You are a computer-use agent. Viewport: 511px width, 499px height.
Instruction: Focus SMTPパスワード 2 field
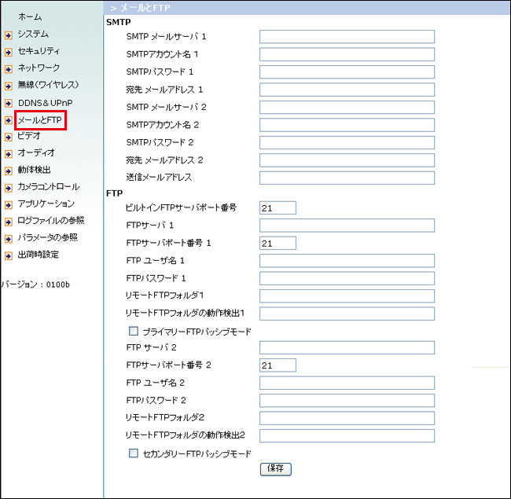click(x=347, y=143)
